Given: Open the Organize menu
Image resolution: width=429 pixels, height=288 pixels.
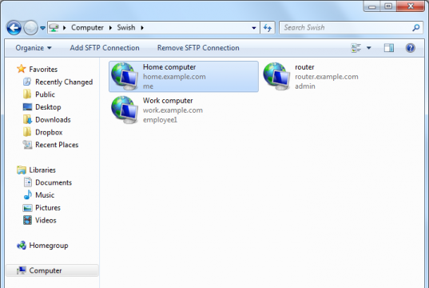Looking at the screenshot, I should click(x=34, y=48).
